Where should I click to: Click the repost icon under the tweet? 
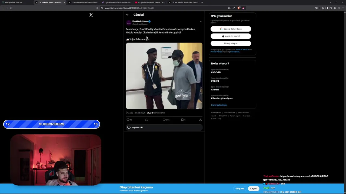click(146, 120)
